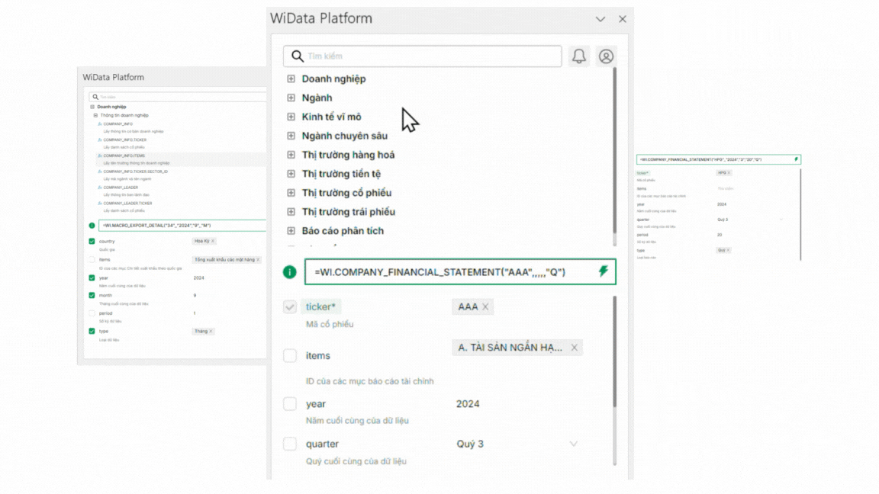Expand the Doanh nghiệp category
879x494 pixels.
pos(291,79)
